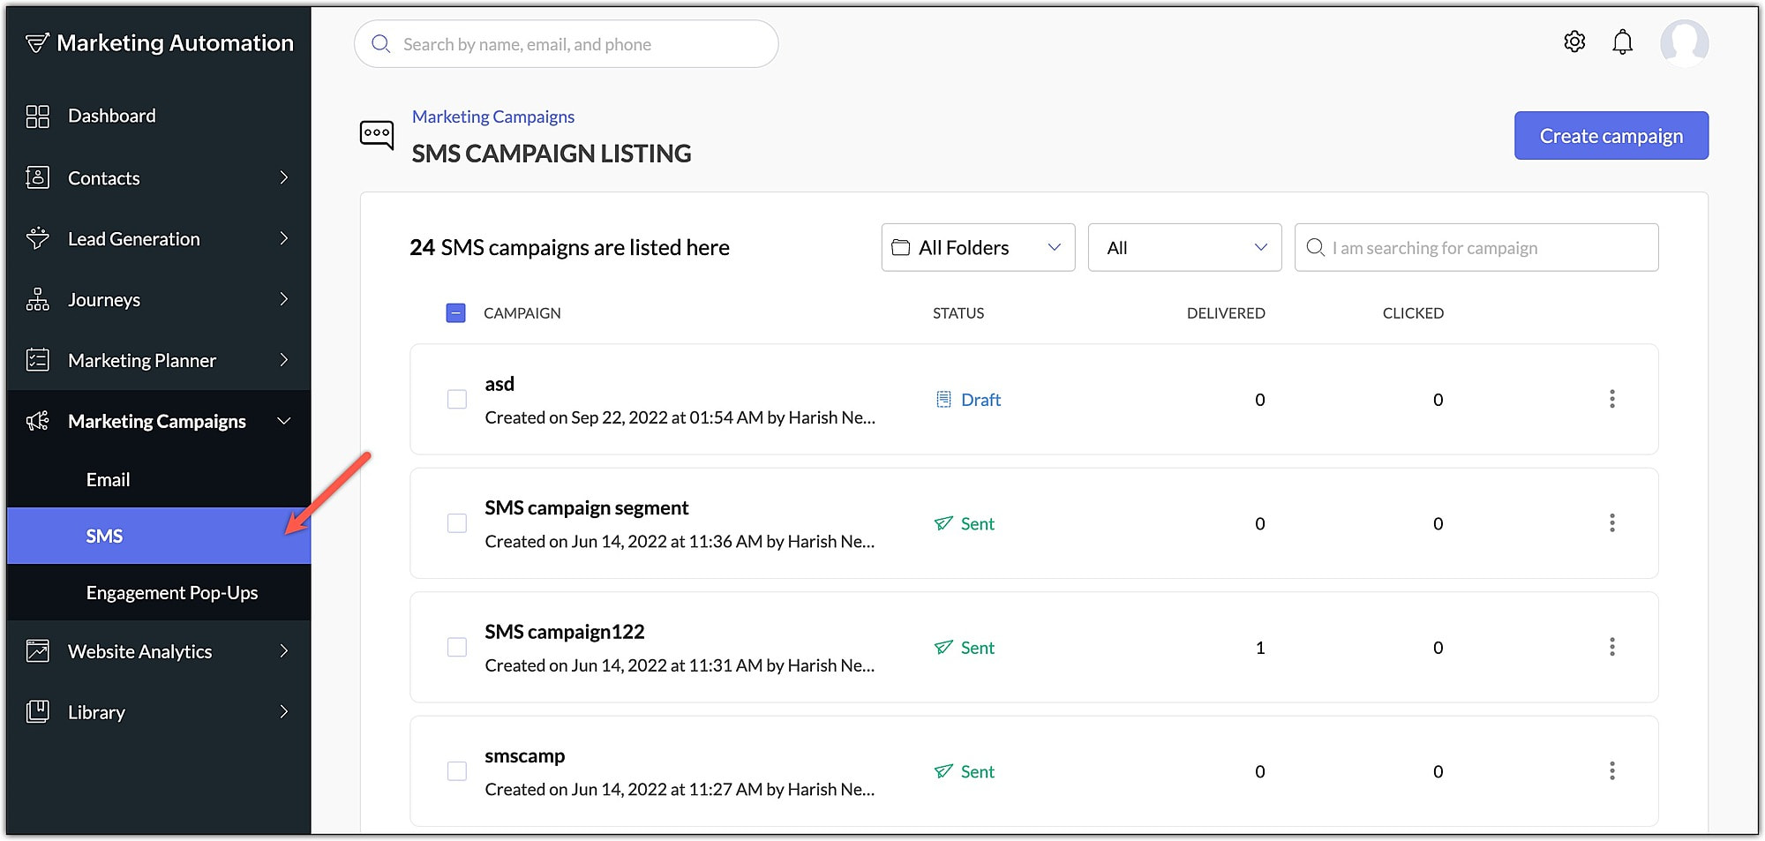Open the SMS campaign segment title
1765x841 pixels.
point(587,508)
